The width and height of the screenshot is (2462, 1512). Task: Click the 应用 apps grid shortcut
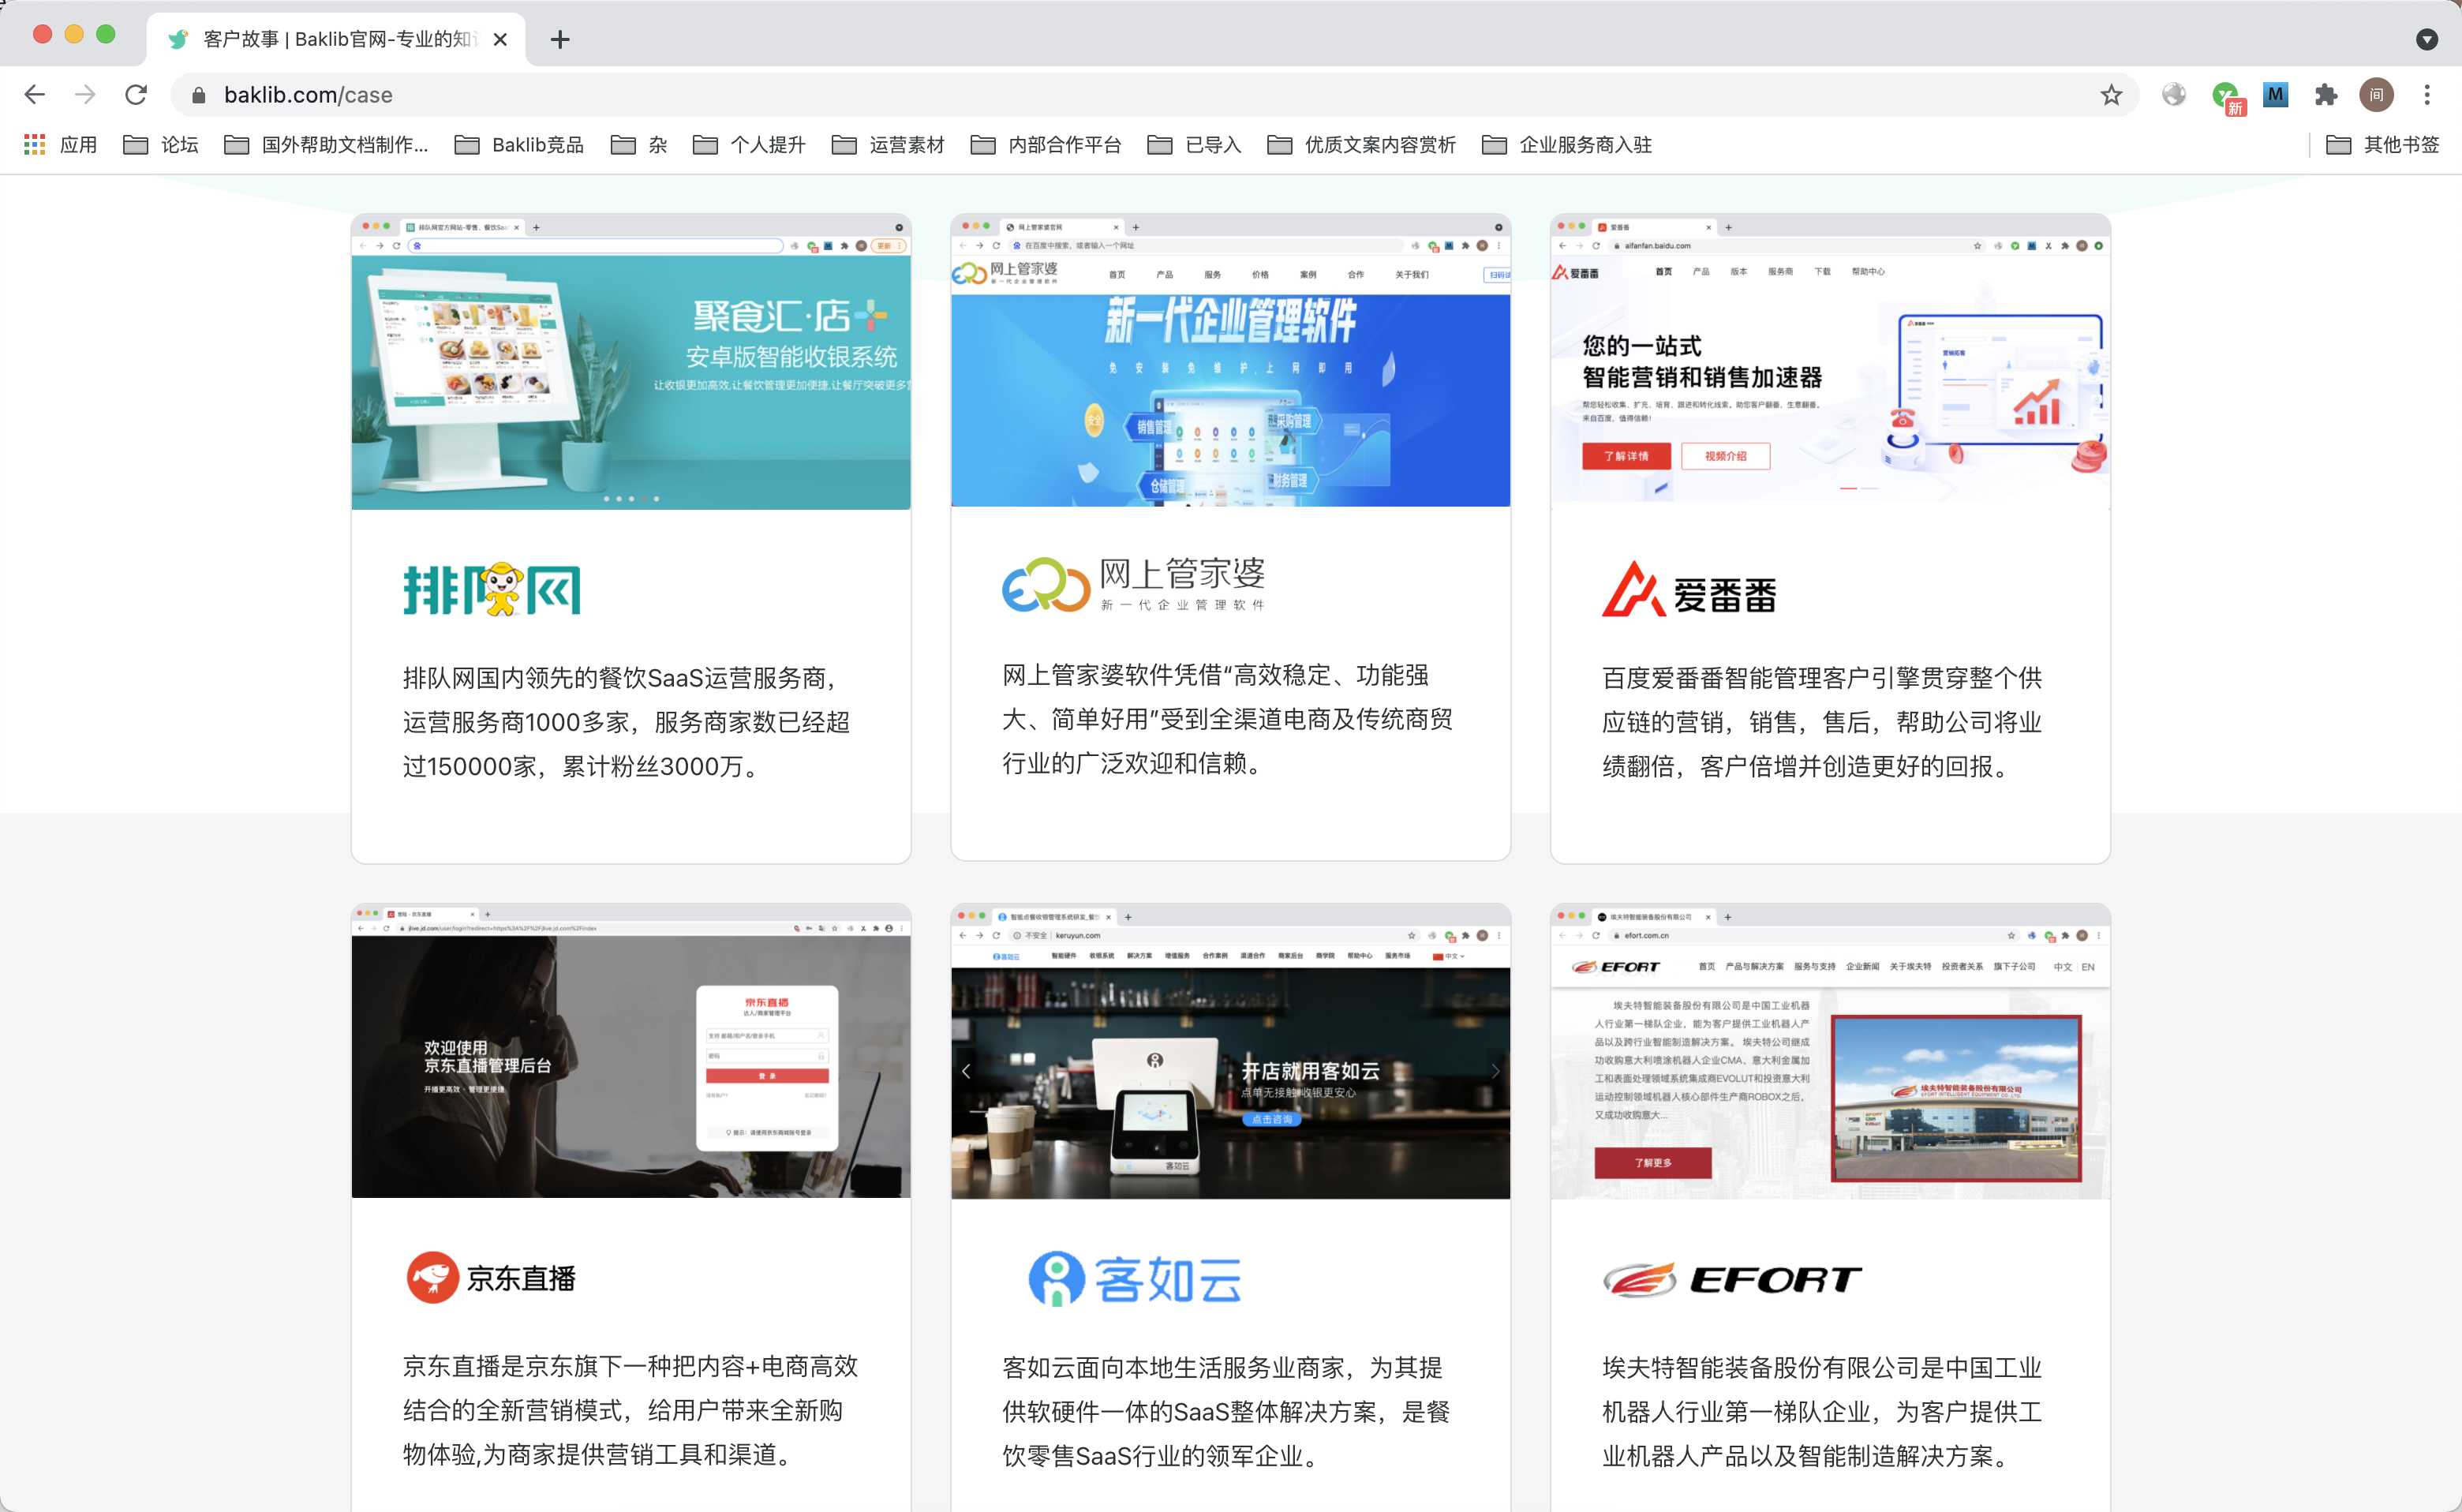point(60,145)
